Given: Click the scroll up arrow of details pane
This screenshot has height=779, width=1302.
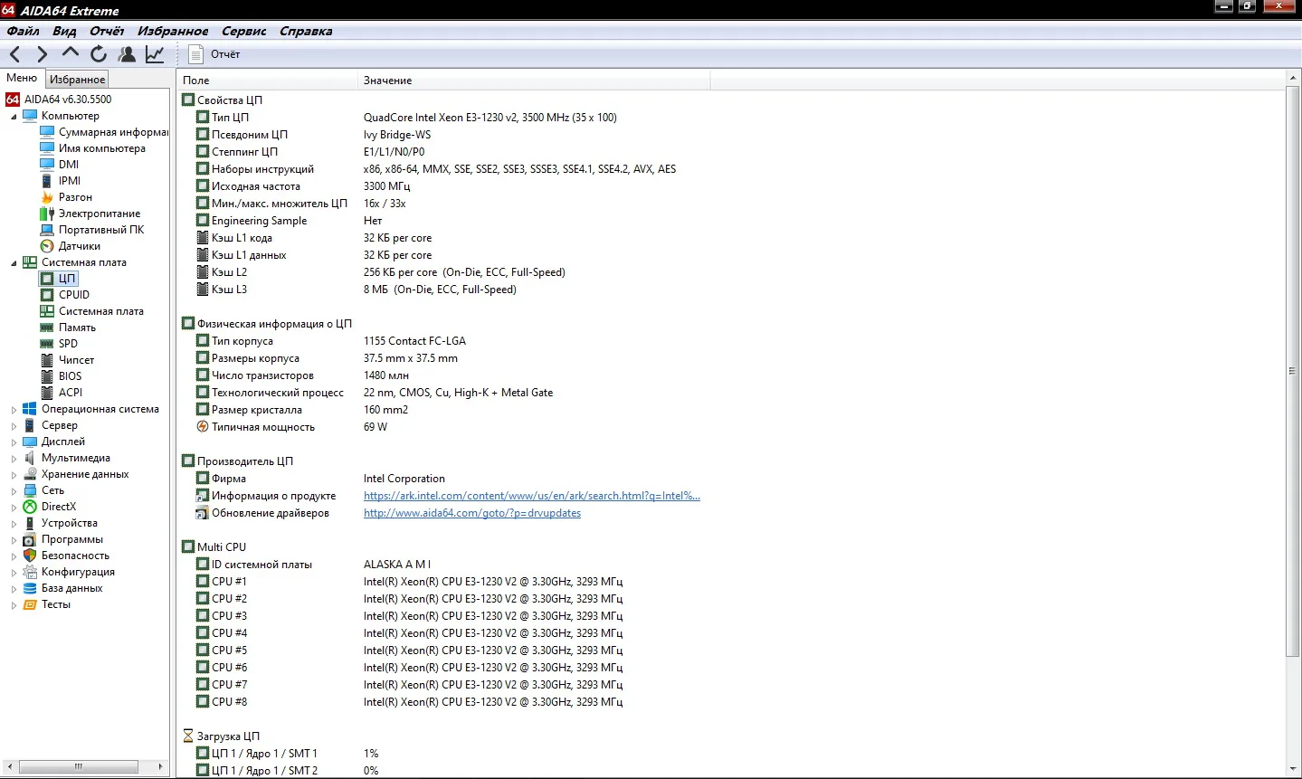Looking at the screenshot, I should coord(1292,79).
